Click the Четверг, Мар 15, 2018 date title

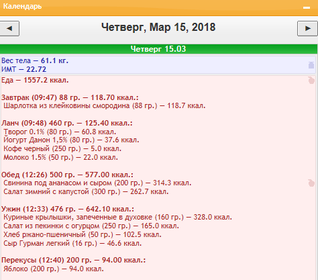158,28
